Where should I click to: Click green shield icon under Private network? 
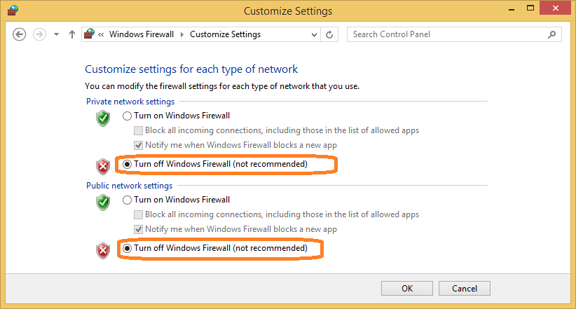click(103, 118)
